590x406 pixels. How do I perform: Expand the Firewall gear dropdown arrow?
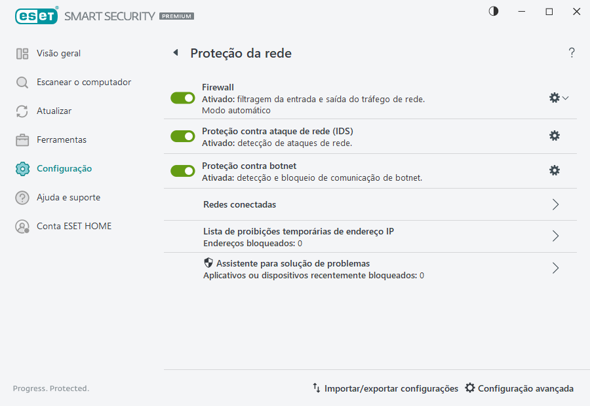pos(564,98)
